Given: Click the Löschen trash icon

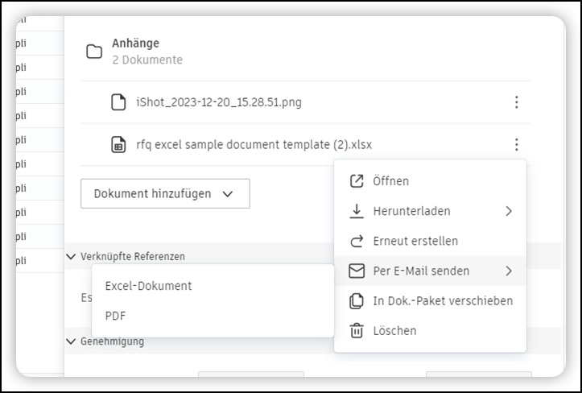Looking at the screenshot, I should click(357, 330).
